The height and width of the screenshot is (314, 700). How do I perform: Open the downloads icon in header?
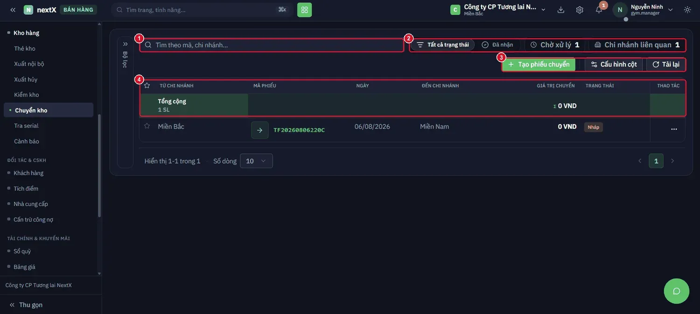click(561, 10)
